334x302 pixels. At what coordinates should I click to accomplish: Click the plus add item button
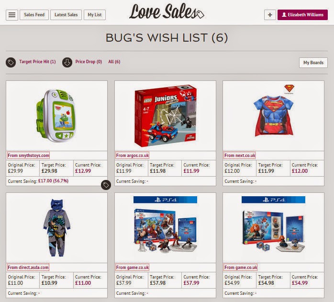[270, 15]
